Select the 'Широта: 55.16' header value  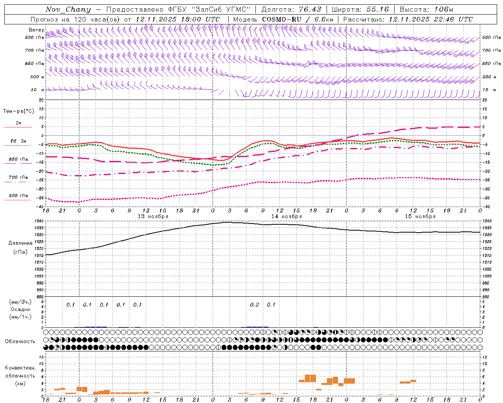tap(360, 9)
